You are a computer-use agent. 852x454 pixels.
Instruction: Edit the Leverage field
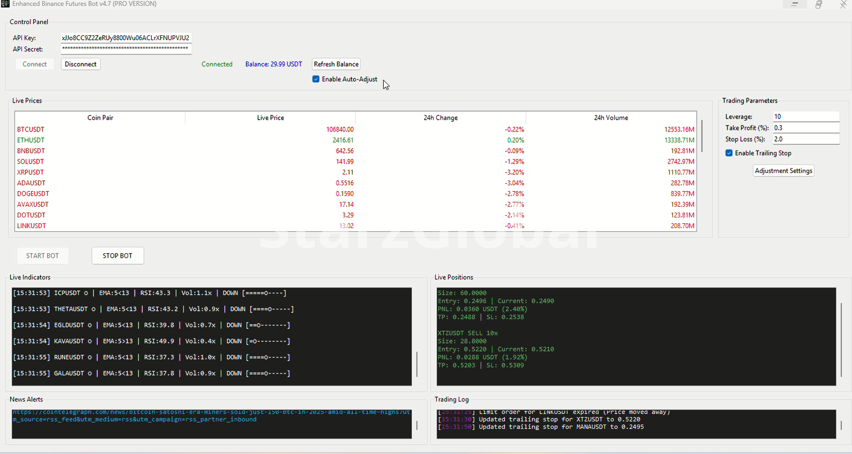coord(806,116)
